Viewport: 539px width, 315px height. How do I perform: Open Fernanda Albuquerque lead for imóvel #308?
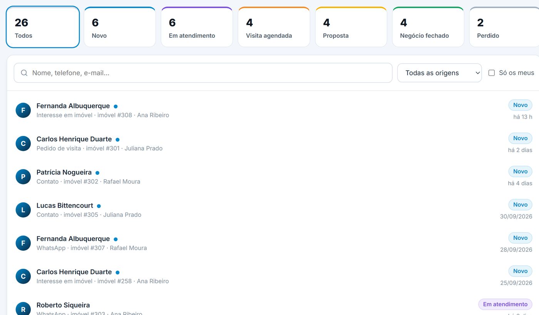coord(273,110)
